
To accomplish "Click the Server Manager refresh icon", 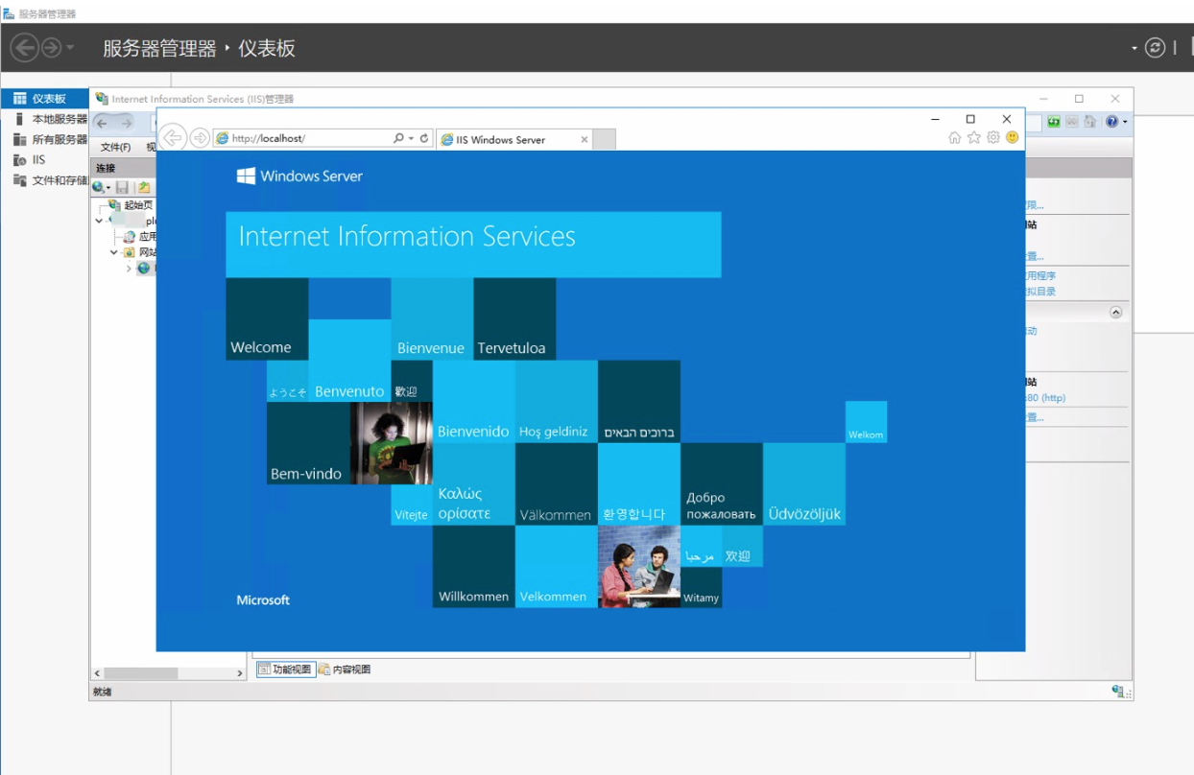I will [x=1155, y=48].
